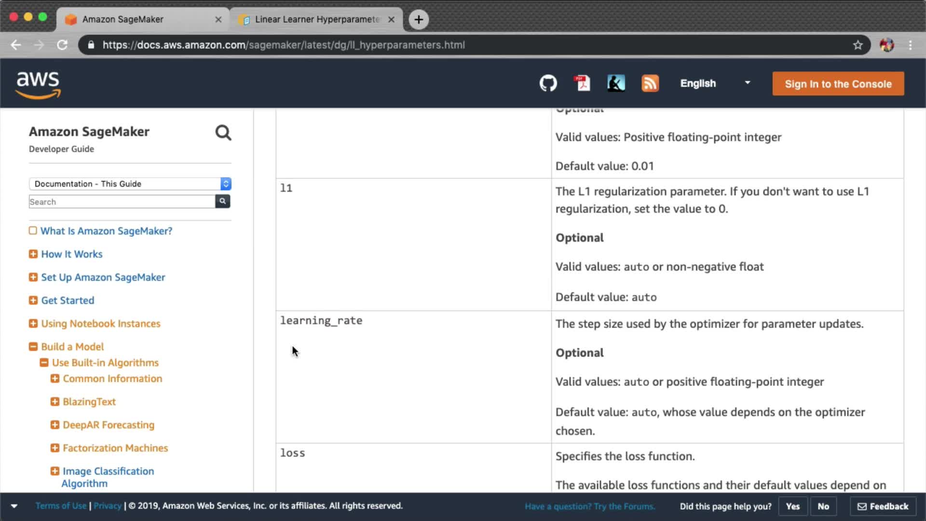The height and width of the screenshot is (521, 926).
Task: Click the PDF download icon
Action: pos(582,83)
